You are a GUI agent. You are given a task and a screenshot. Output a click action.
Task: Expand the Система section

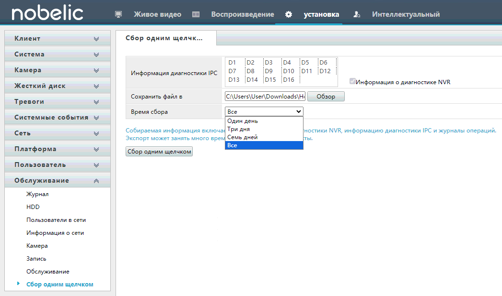pyautogui.click(x=58, y=55)
